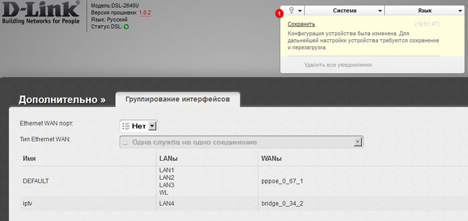The width and height of the screenshot is (468, 221).
Task: Click the list icon beside Нет
Action: coord(126,126)
